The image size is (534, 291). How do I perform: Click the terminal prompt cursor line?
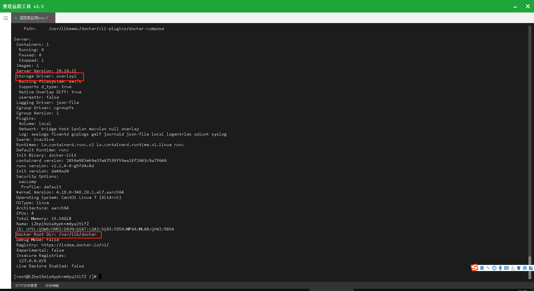point(58,277)
